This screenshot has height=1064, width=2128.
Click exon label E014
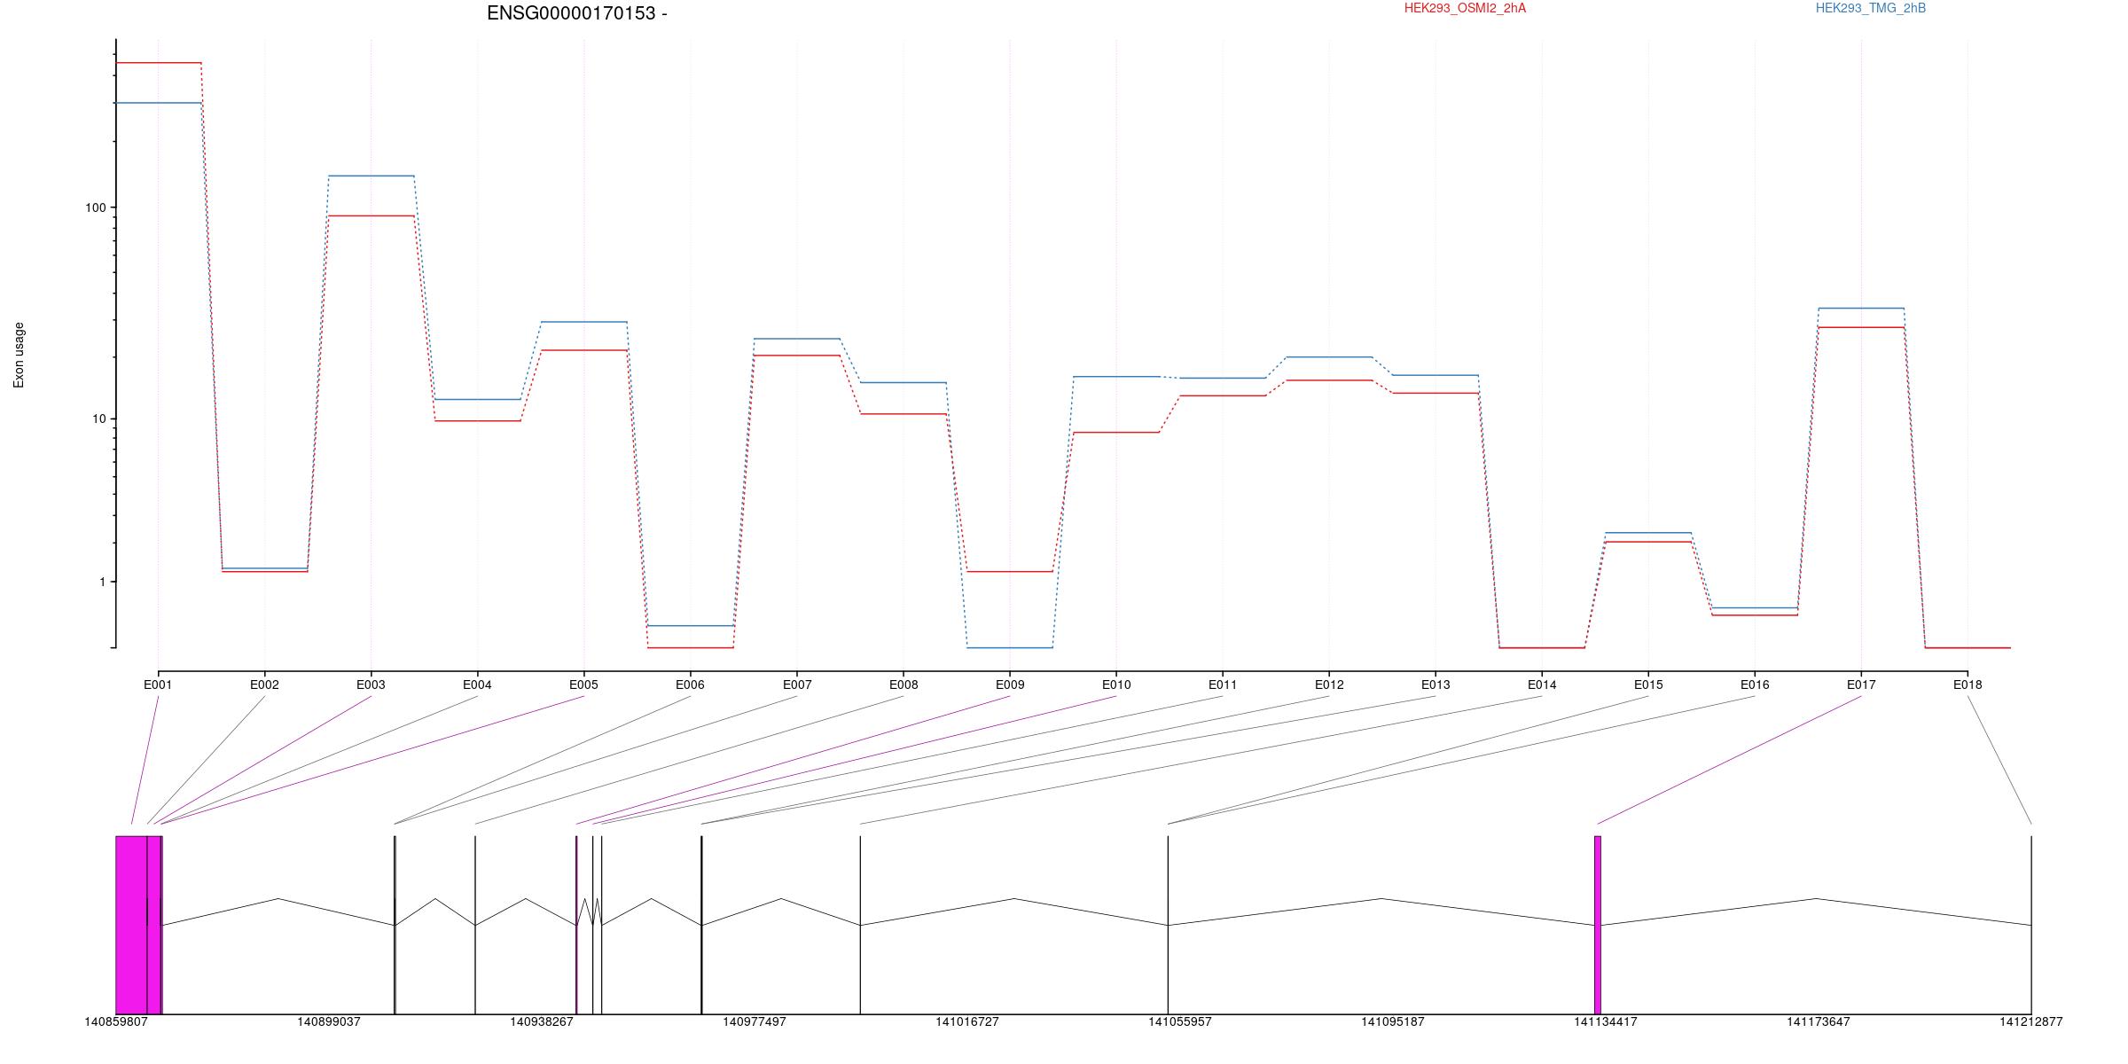(x=1542, y=685)
